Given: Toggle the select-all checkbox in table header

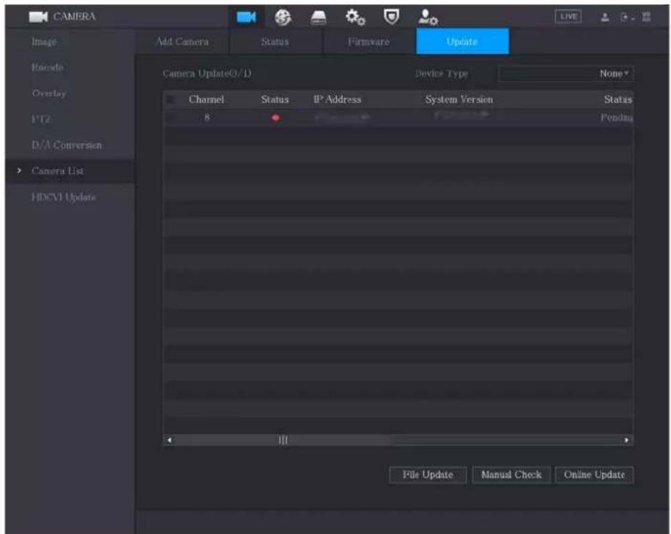Looking at the screenshot, I should click(171, 100).
